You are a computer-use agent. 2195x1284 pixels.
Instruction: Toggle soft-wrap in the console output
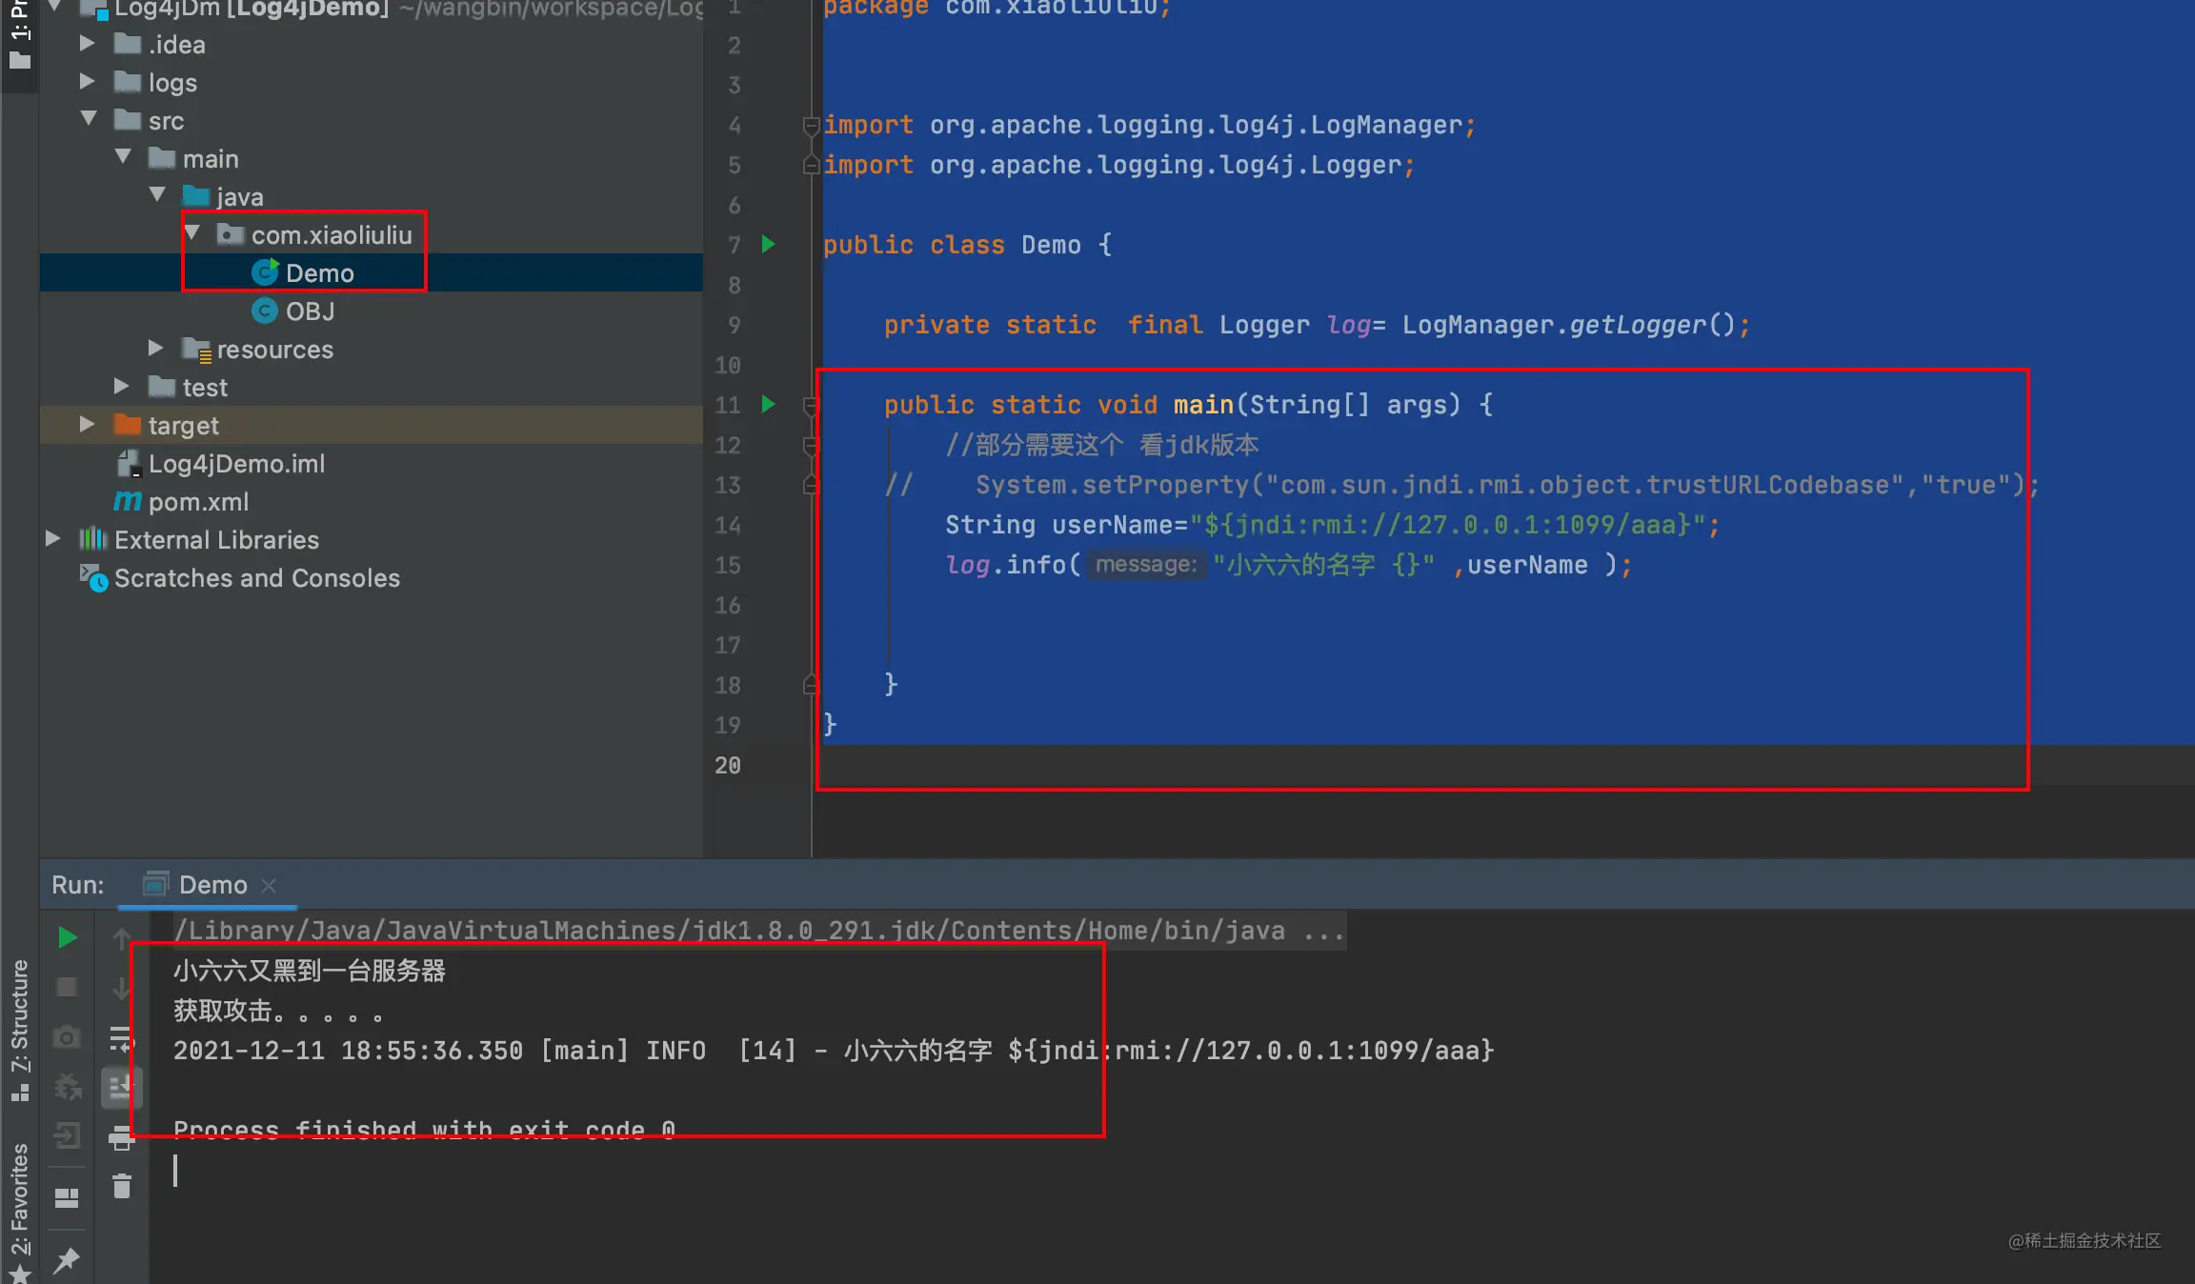122,1038
